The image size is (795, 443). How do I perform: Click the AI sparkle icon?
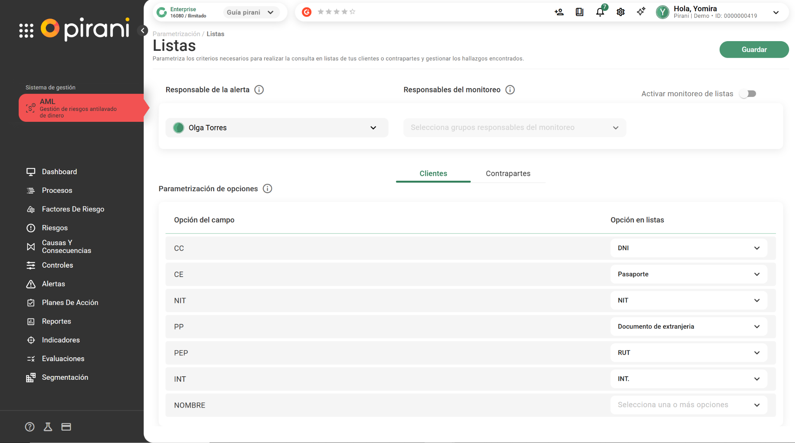coord(641,12)
